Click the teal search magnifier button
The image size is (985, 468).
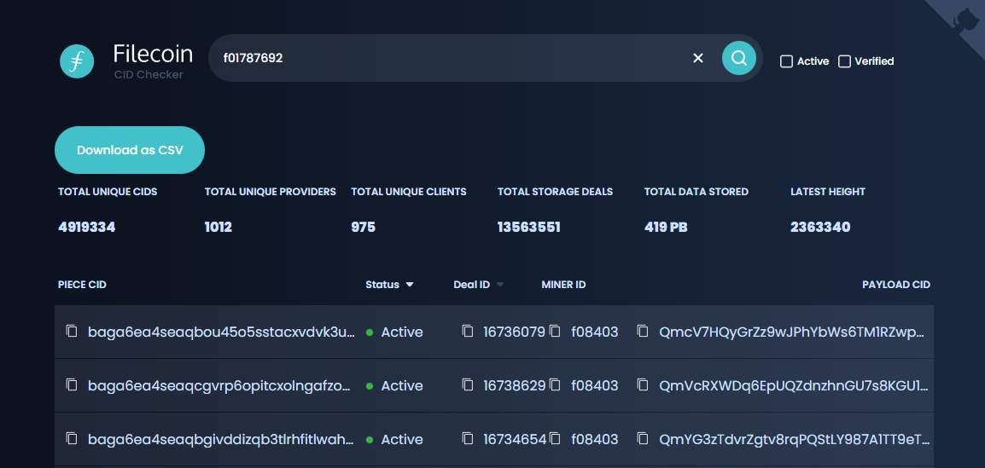point(739,58)
